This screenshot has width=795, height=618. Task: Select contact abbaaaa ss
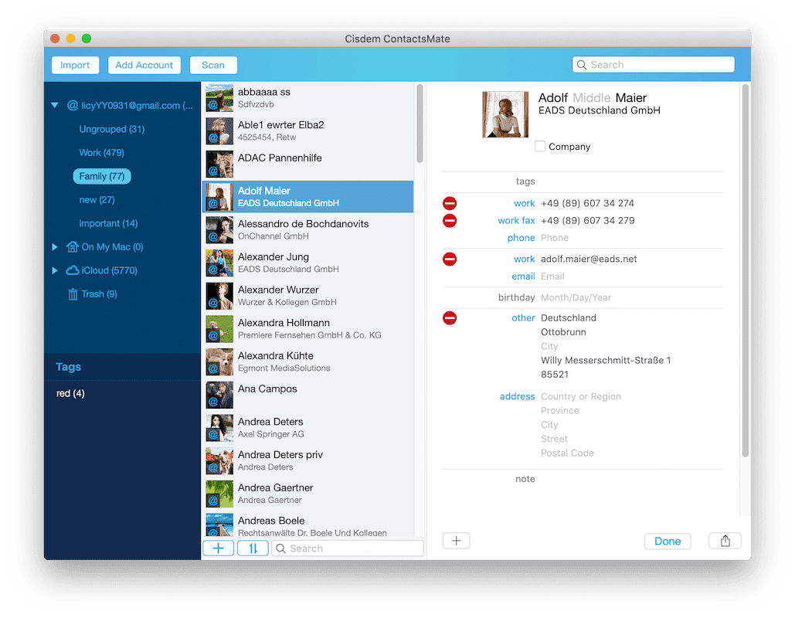coord(308,98)
